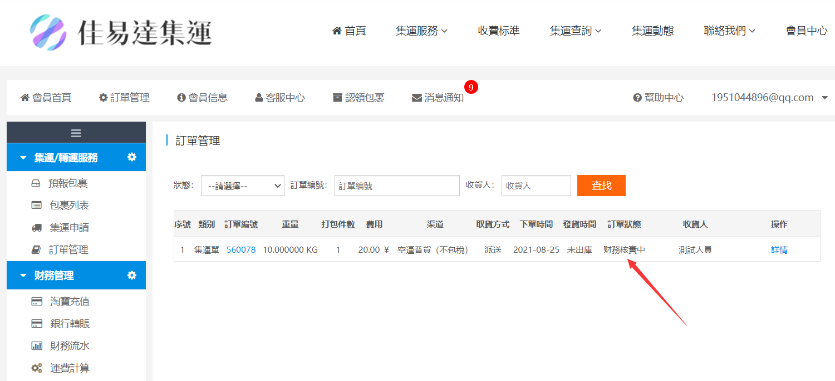Click the 20.00 ¥ fee cell
The width and height of the screenshot is (835, 381).
(x=374, y=250)
